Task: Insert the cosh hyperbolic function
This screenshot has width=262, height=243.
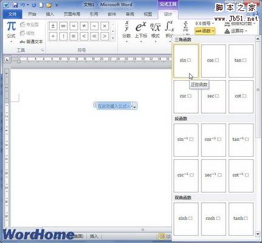Action: click(x=213, y=219)
